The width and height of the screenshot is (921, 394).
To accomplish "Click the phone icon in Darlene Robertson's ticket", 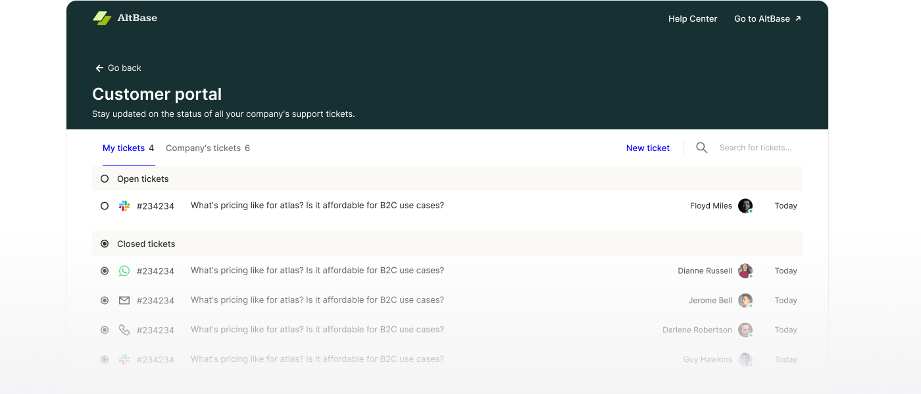I will pos(124,330).
